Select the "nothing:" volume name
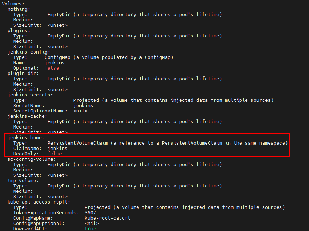The width and height of the screenshot is (309, 231). 19,9
